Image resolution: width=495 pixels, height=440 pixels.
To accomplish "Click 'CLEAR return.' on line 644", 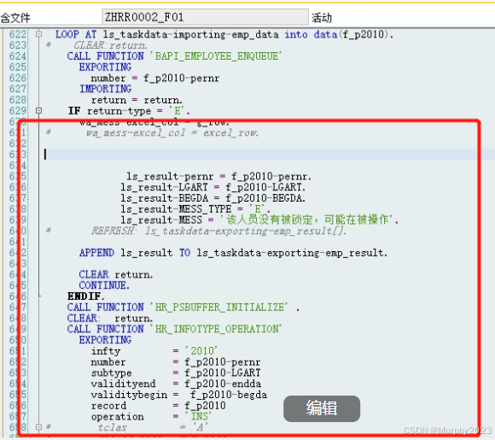I will pyautogui.click(x=116, y=274).
